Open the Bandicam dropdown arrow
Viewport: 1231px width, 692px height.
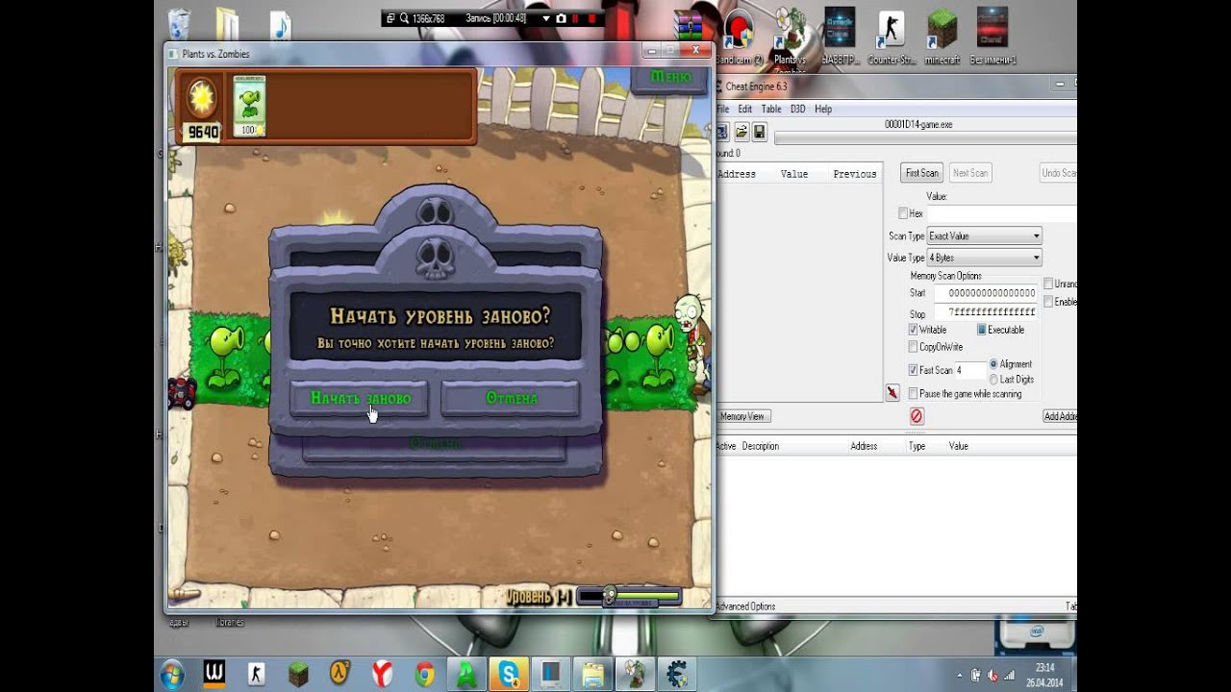545,18
